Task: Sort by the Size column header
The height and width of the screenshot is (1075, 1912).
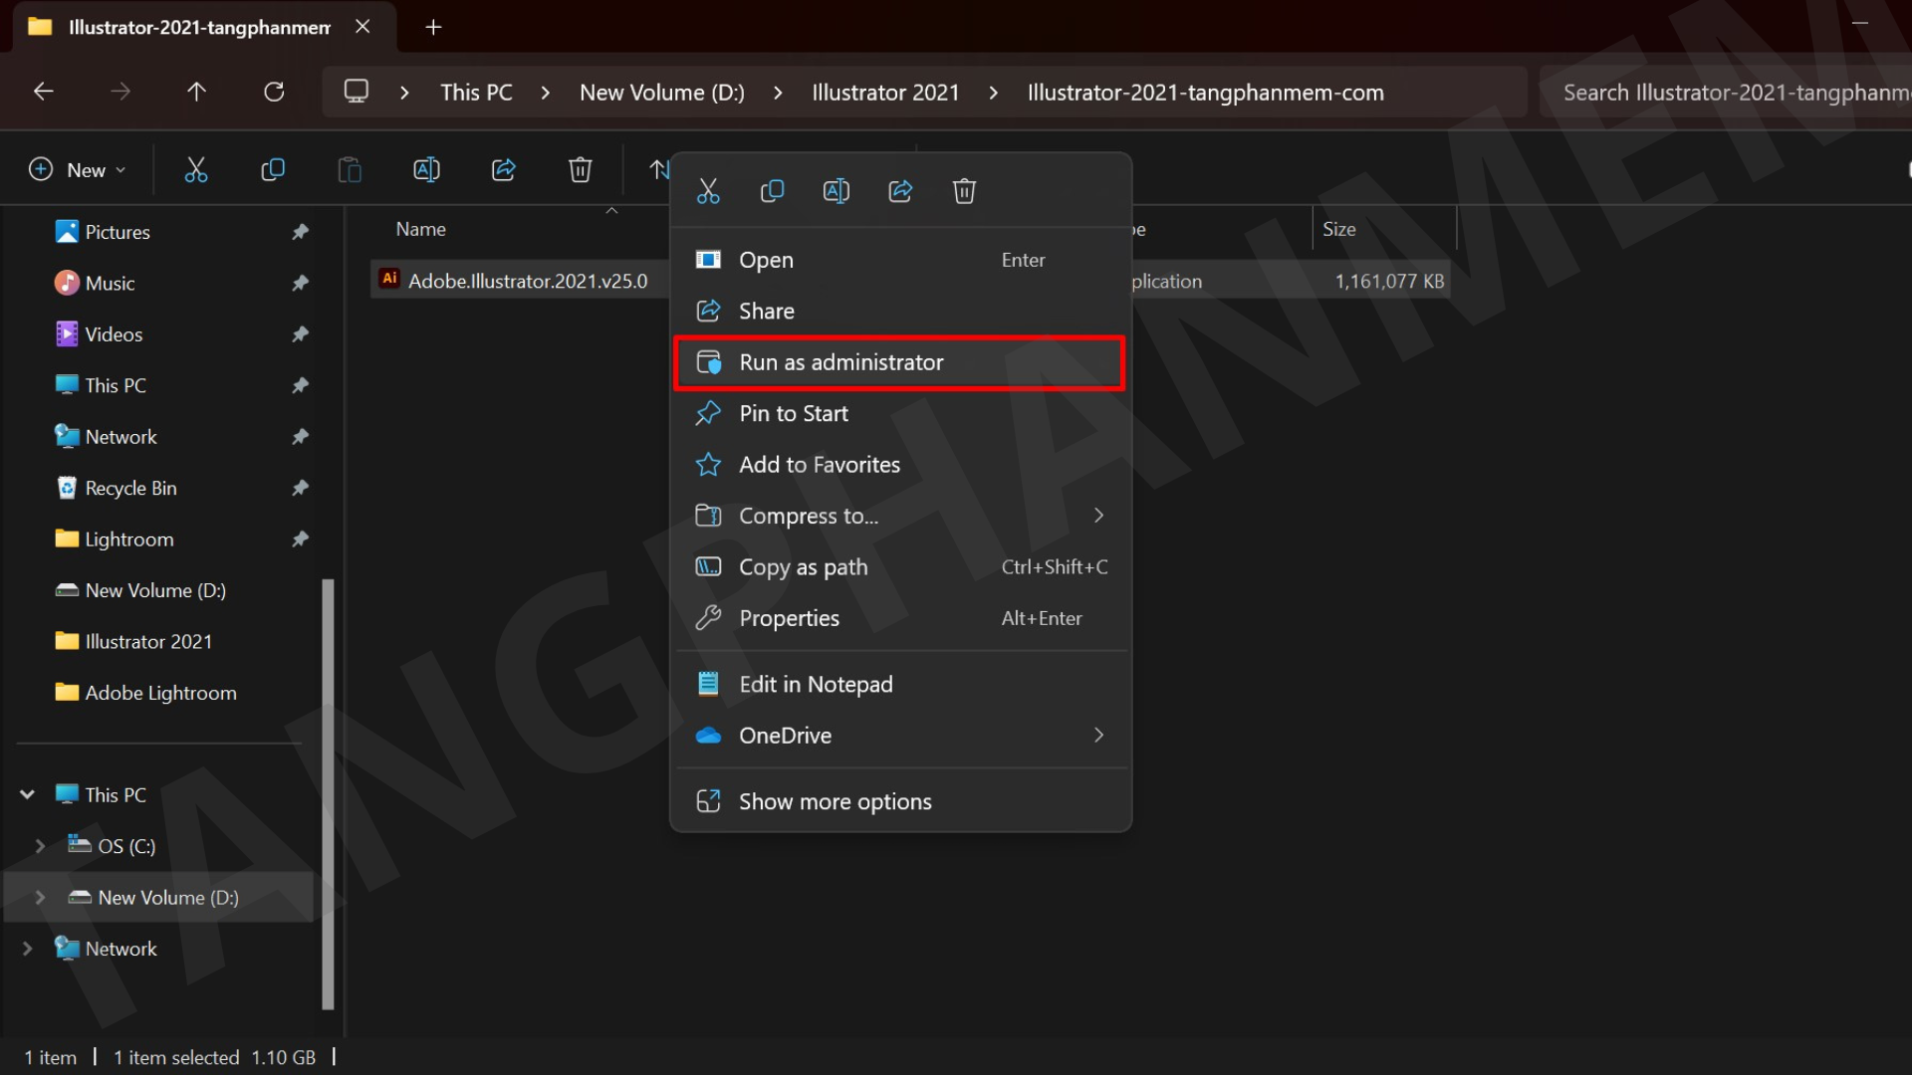Action: click(x=1338, y=229)
